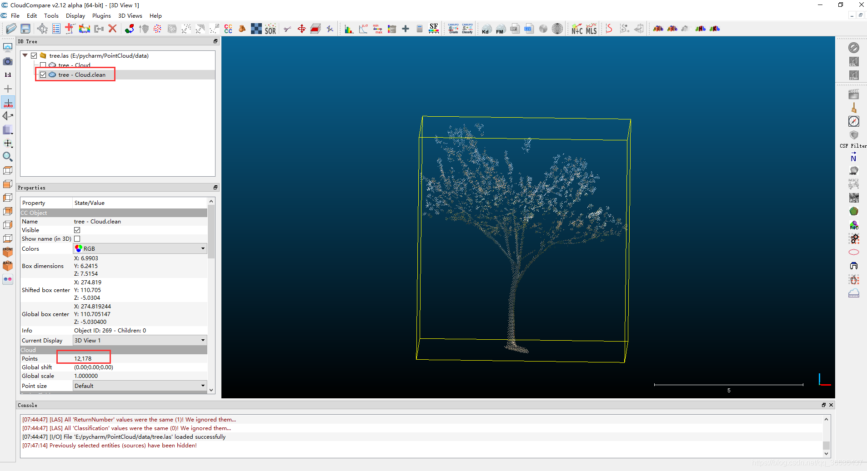The height and width of the screenshot is (471, 867).
Task: Click the CSV file icon
Action: point(528,29)
